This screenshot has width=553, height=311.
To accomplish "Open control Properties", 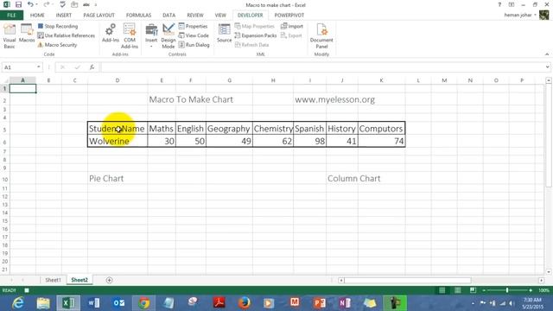I will click(x=194, y=26).
